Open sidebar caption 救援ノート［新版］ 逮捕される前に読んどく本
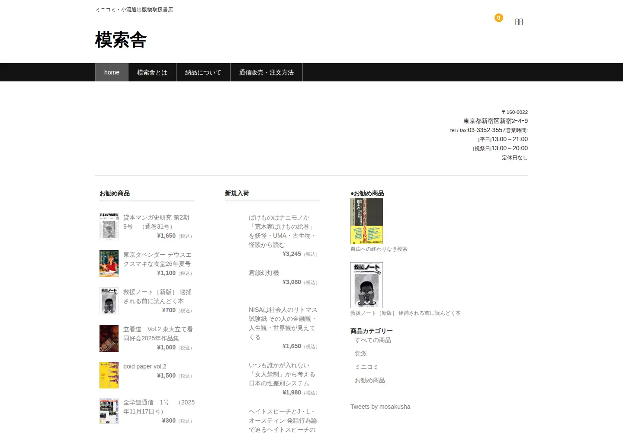 coord(405,313)
